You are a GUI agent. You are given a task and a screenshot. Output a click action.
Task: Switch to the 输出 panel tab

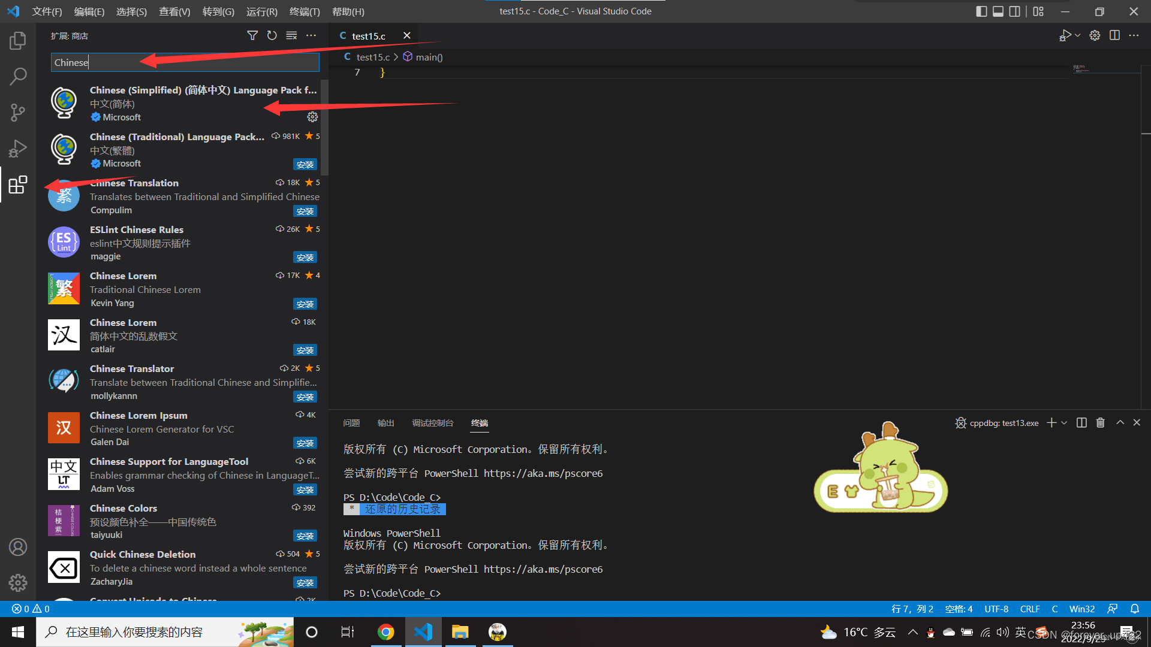tap(385, 423)
